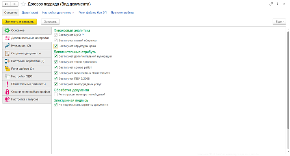Uncheck Не подписывать карточку документа
The height and width of the screenshot is (156, 290).
click(56, 105)
